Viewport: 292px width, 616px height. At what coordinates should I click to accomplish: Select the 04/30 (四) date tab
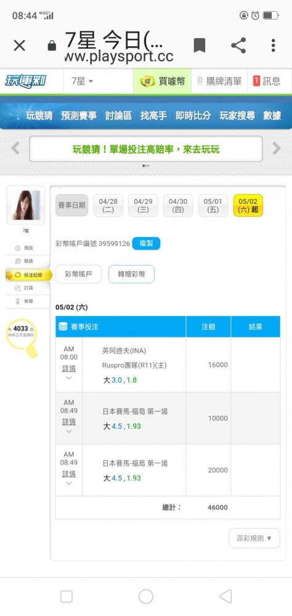178,206
